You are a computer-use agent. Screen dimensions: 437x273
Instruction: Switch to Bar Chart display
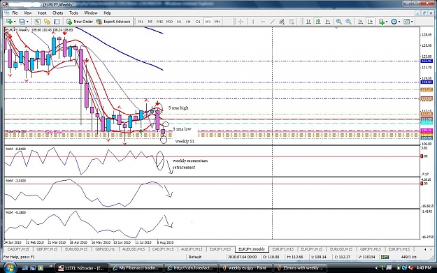pyautogui.click(x=308, y=22)
